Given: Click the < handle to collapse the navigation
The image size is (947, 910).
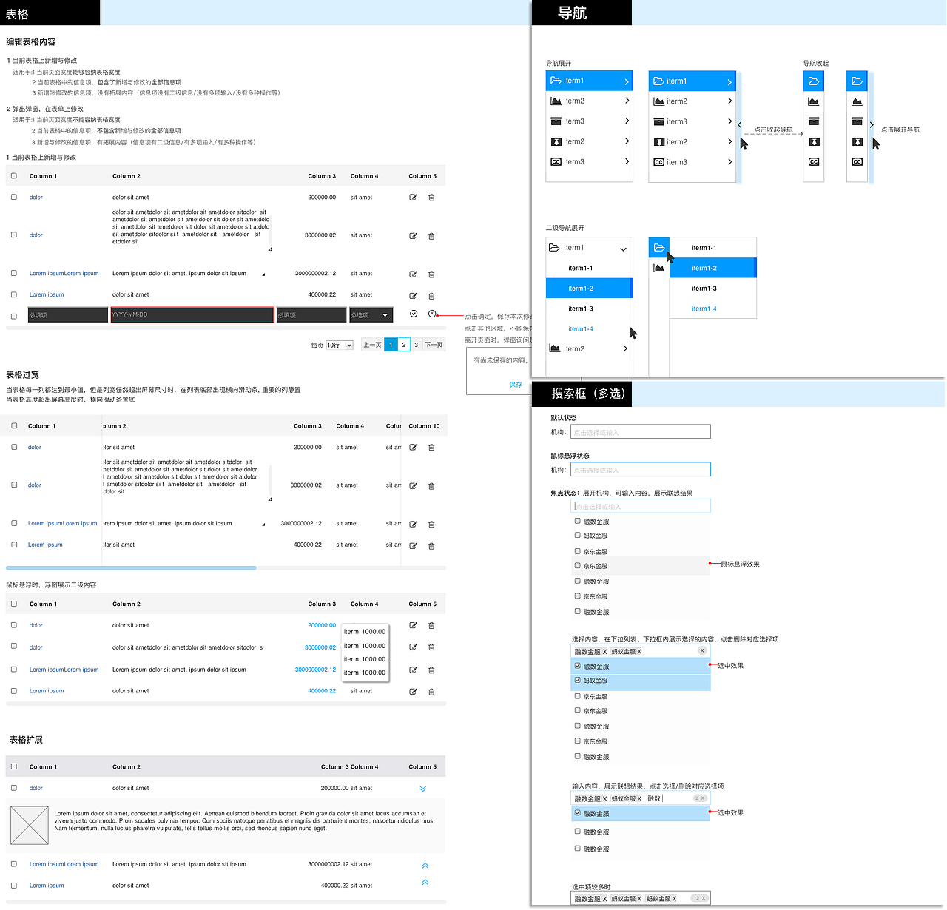Looking at the screenshot, I should click(739, 125).
